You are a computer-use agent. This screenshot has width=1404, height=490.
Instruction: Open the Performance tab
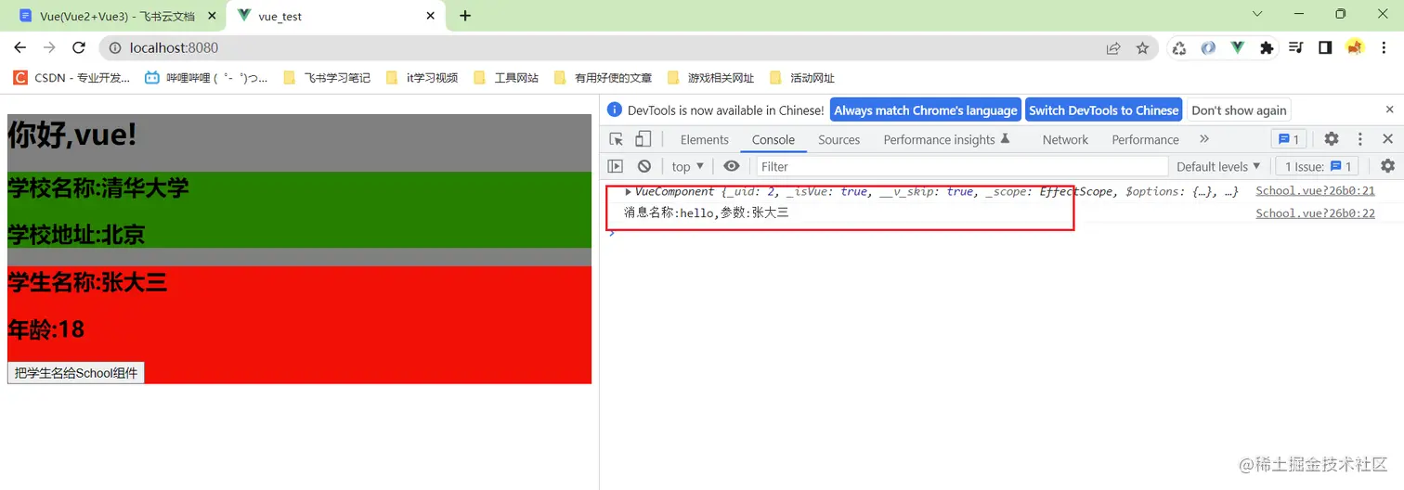tap(1145, 139)
